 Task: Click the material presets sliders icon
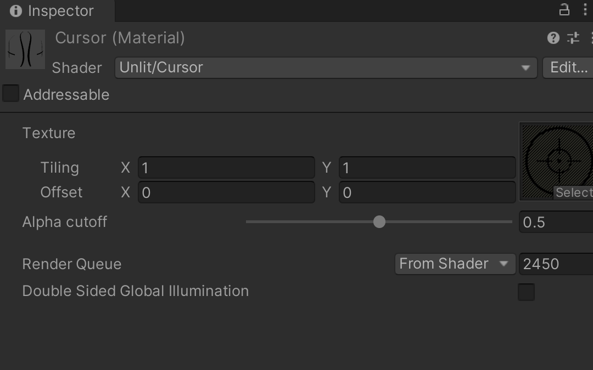click(x=573, y=38)
